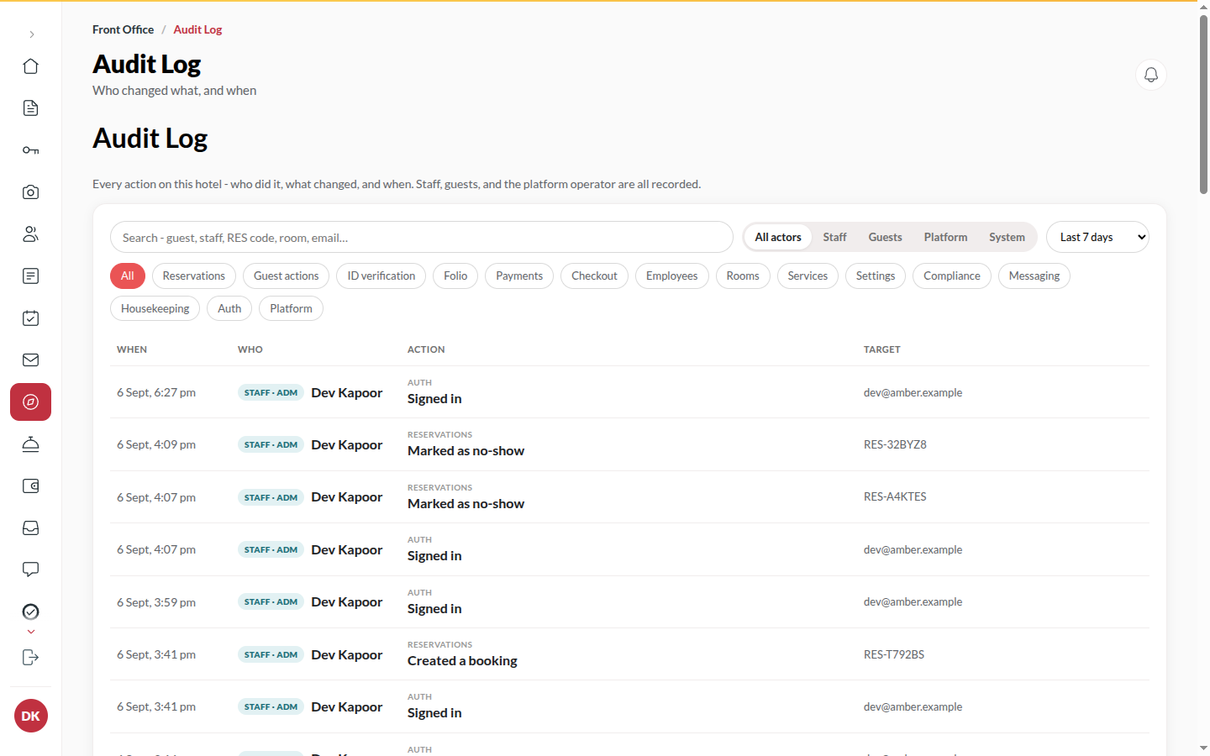Open the calendar check icon in sidebar
The height and width of the screenshot is (756, 1210).
pos(31,318)
